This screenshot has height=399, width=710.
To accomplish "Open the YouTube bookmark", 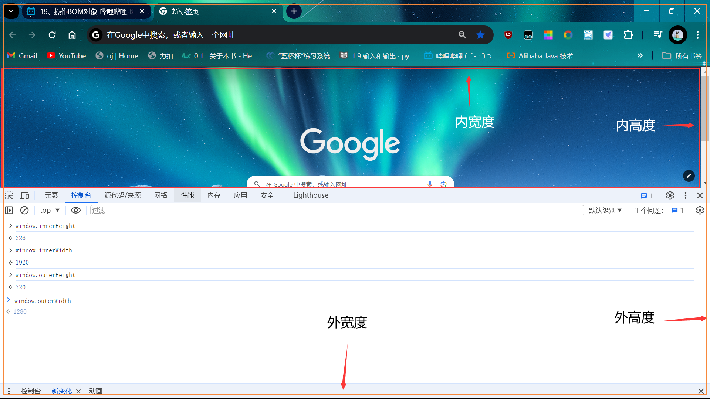I will coord(67,56).
